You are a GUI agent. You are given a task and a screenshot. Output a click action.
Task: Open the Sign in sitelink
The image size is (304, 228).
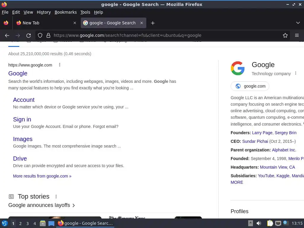[22, 119]
